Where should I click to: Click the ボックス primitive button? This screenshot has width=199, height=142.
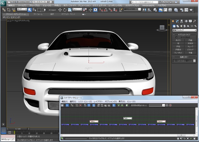[178, 40]
